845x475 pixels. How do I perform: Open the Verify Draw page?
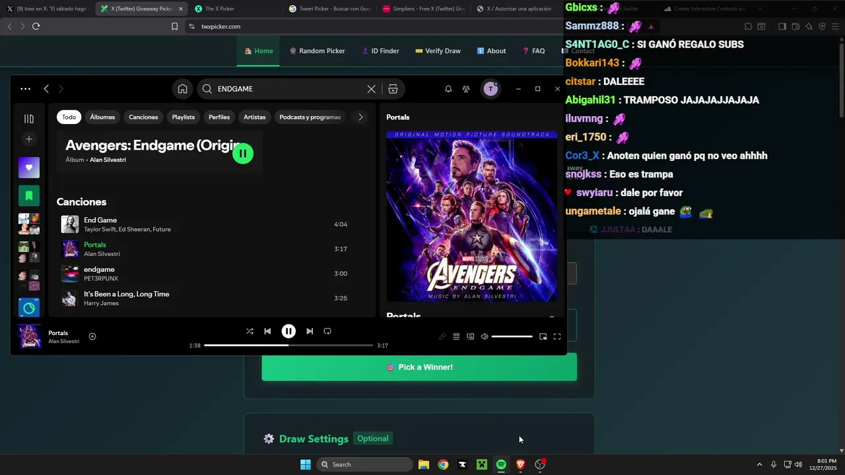pos(438,51)
